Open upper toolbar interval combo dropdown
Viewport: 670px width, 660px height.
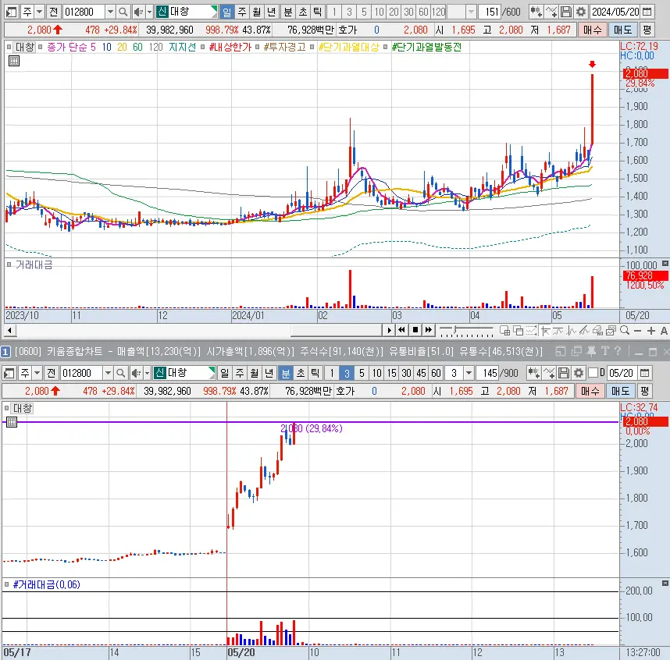[x=471, y=12]
